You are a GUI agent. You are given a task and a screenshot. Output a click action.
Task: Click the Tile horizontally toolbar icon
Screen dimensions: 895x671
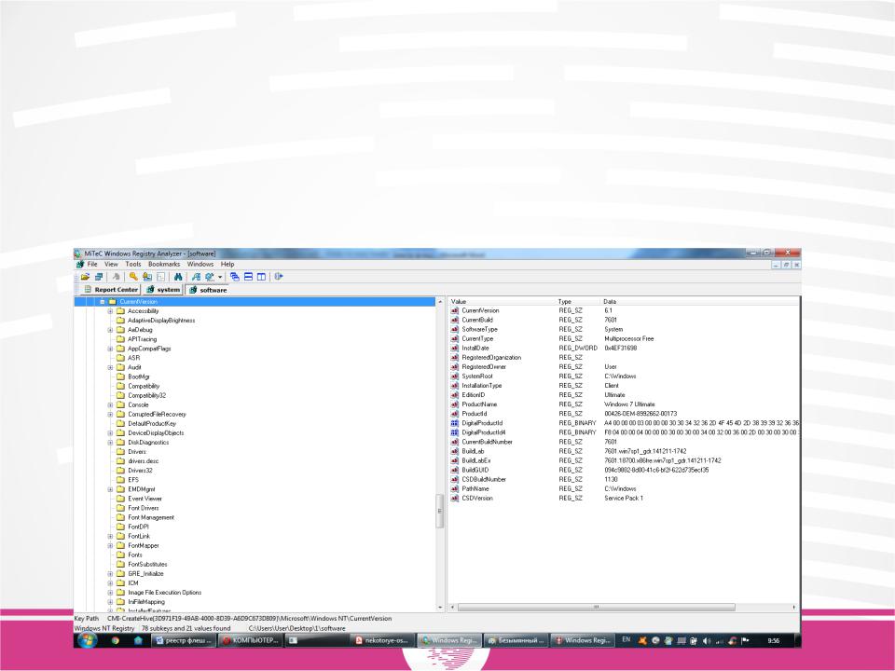pyautogui.click(x=248, y=277)
